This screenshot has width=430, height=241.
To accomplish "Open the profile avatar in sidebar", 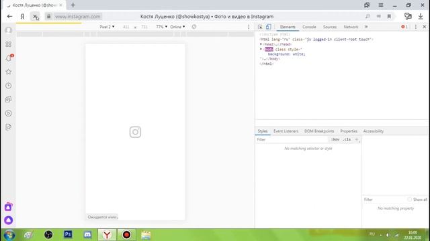I will 9,30.
